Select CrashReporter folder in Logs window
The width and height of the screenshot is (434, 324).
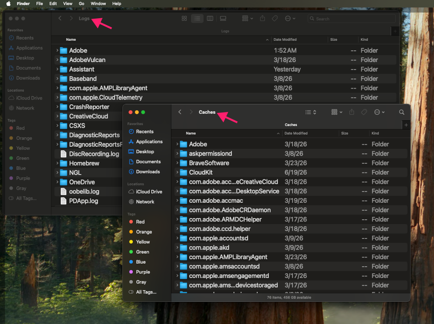point(89,107)
